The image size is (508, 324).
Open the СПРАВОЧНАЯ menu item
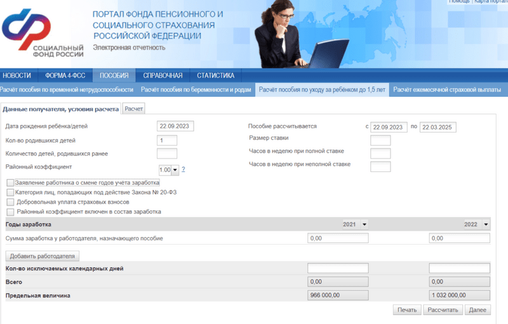click(163, 75)
